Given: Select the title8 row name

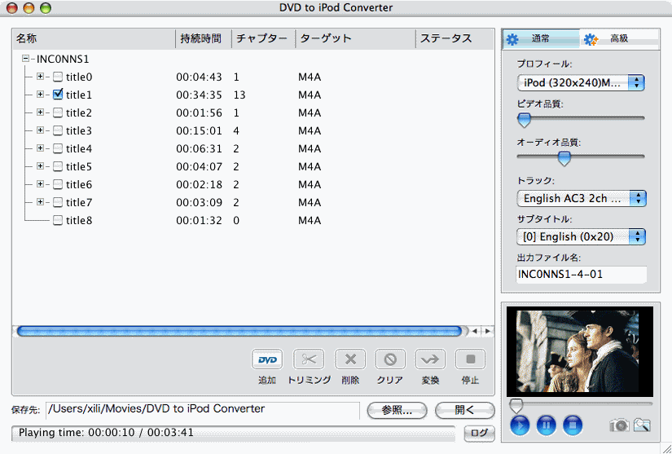Looking at the screenshot, I should pos(79,220).
